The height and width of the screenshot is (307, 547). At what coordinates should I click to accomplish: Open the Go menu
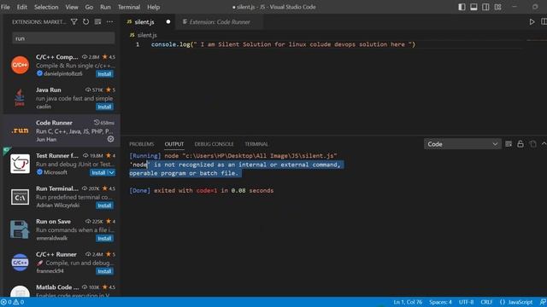pyautogui.click(x=89, y=7)
